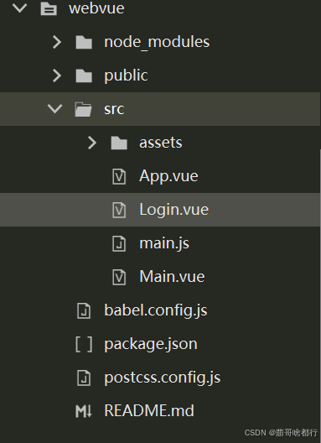The image size is (321, 443).
Task: Open the Main.vue file
Action: point(172,277)
